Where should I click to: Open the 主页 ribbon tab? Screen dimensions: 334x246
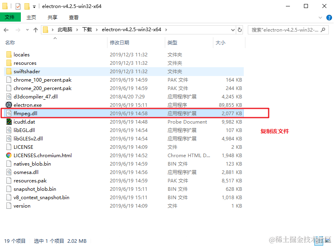click(x=31, y=18)
